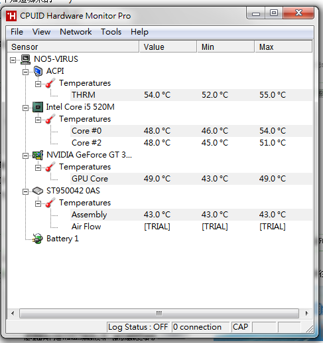Click the Battery 1 icon
Viewport: 323px width, 343px height.
point(38,239)
